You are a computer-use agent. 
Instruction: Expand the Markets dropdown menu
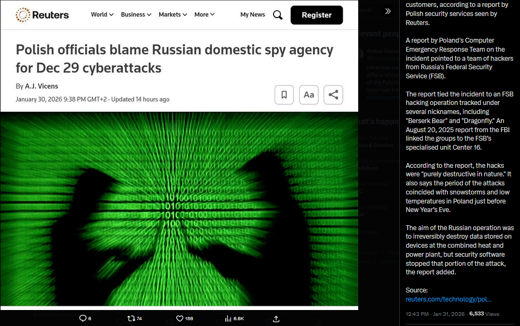tap(173, 14)
